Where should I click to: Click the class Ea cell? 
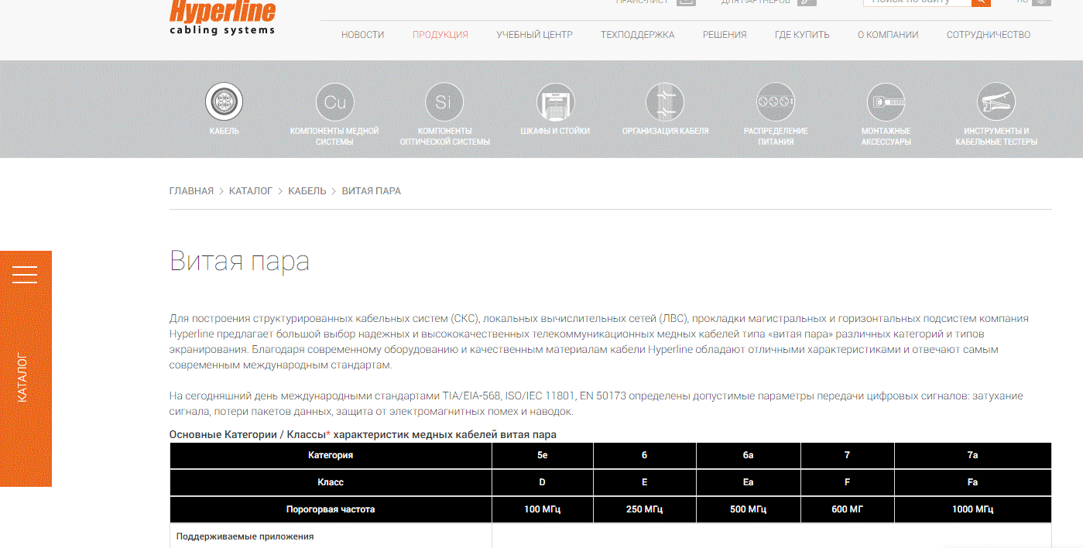[x=749, y=482]
